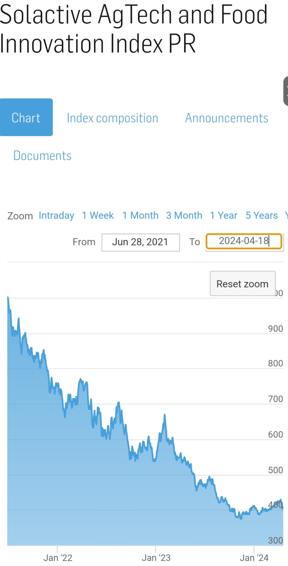Click the Jan '24 axis label
This screenshot has height=566, width=288.
point(254,557)
